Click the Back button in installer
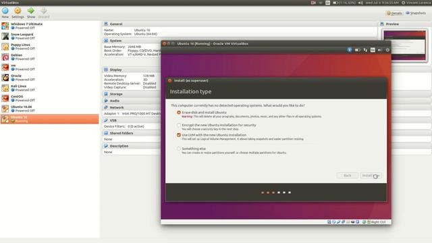 (x=348, y=175)
